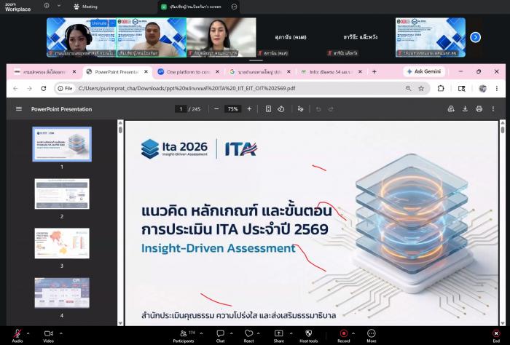Click the 75% zoom level field
The height and width of the screenshot is (345, 510).
click(x=233, y=109)
